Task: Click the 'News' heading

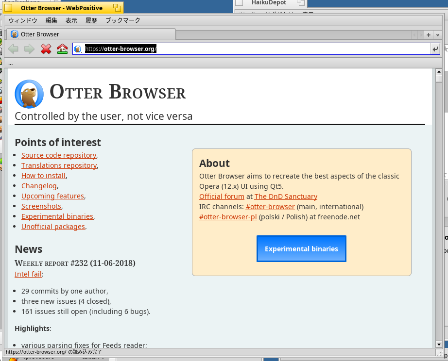Action: pos(29,249)
